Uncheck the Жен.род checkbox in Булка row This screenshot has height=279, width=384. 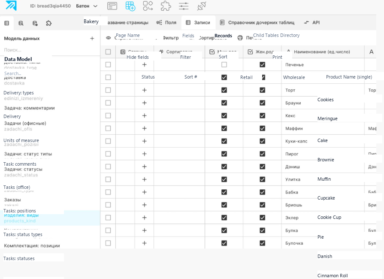point(262,230)
